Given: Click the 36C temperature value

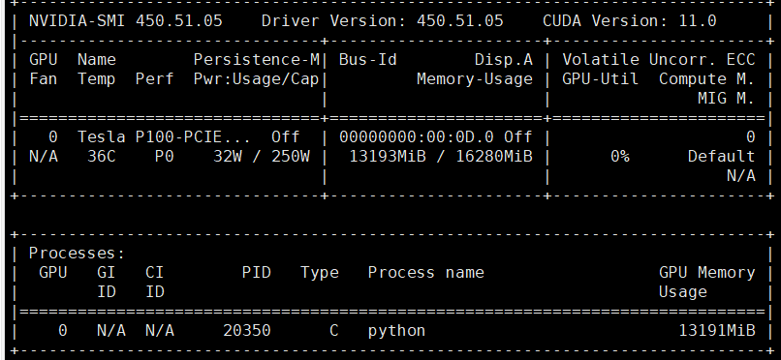Looking at the screenshot, I should [x=101, y=157].
